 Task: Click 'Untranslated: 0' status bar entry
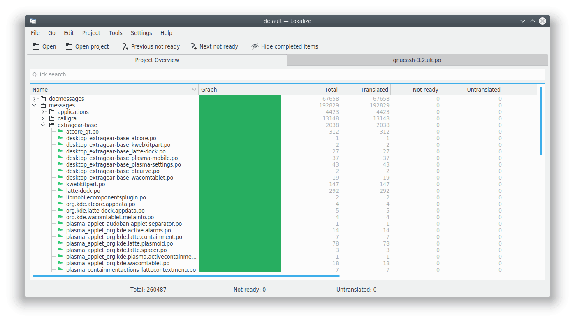click(x=356, y=290)
